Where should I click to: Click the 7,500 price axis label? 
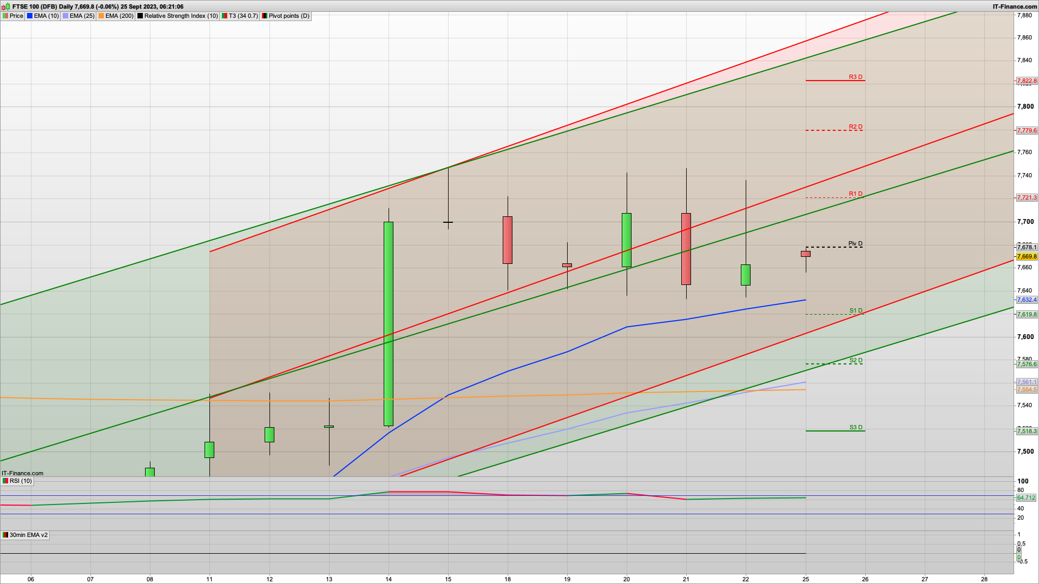[1025, 452]
